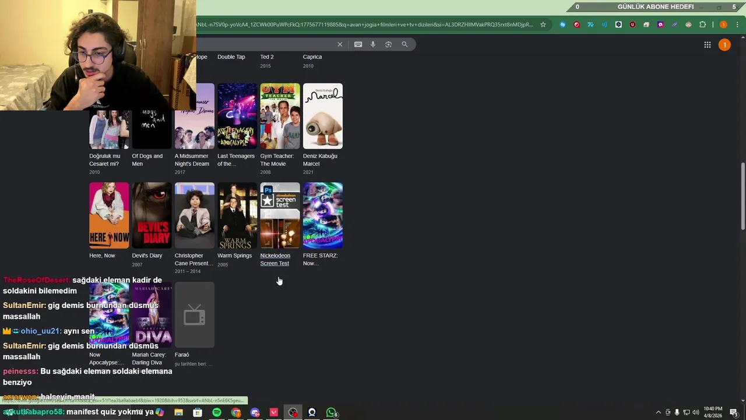Open the on-screen keyboard in search box
The image size is (746, 420).
tap(358, 44)
